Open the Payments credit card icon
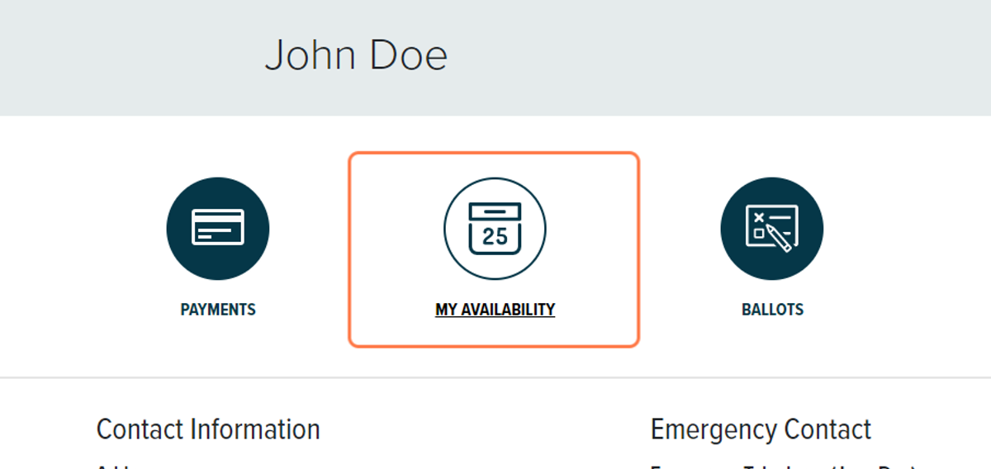The width and height of the screenshot is (991, 469). 218,229
